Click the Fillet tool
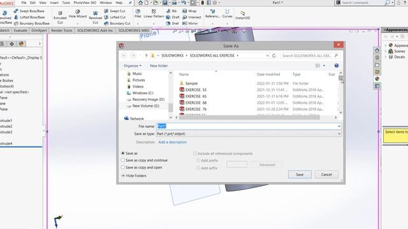 [138, 14]
